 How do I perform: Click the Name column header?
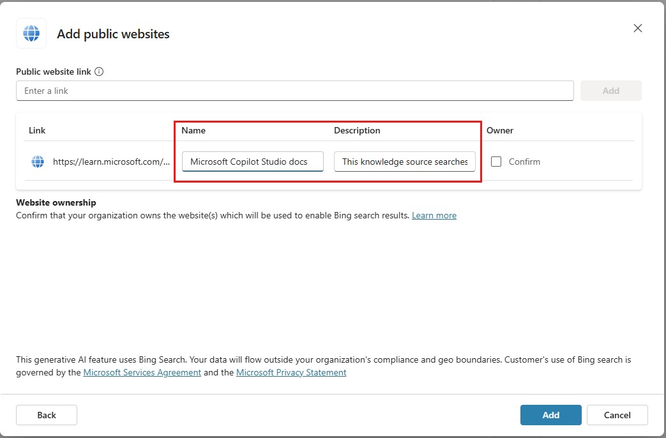[193, 130]
